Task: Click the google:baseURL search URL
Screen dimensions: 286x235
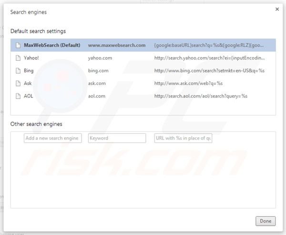Action: (209, 45)
